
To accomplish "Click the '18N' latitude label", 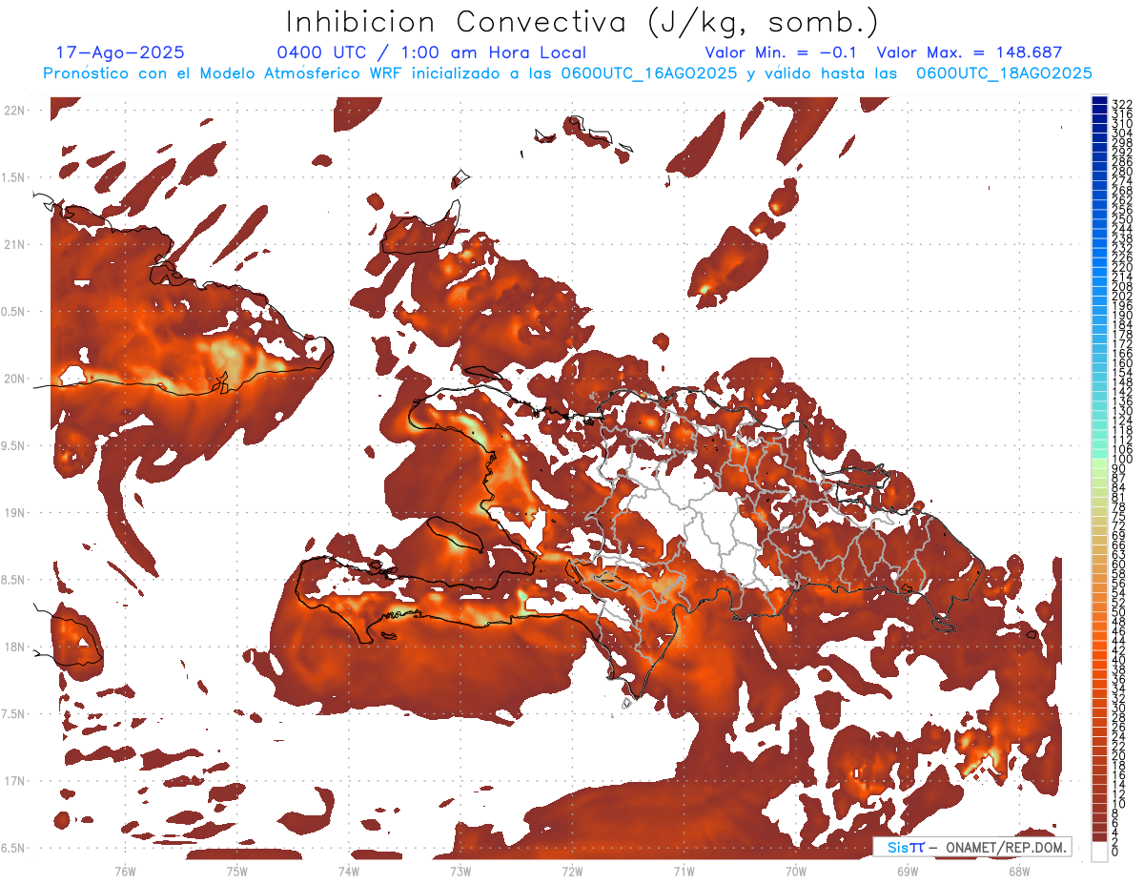I will point(15,648).
